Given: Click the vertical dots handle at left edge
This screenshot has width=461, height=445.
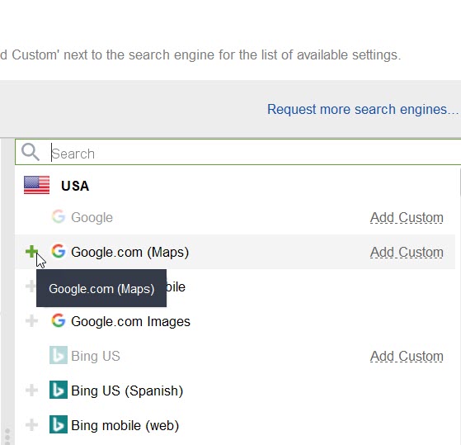Looking at the screenshot, I should tap(7, 436).
